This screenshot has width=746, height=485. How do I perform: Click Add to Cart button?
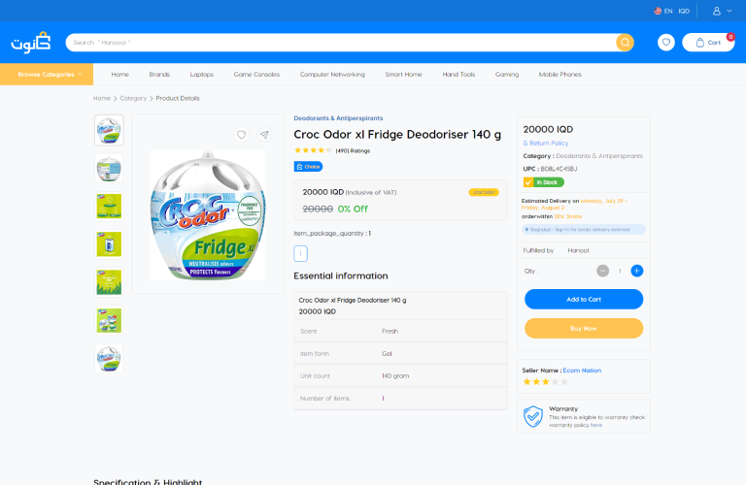[x=584, y=300]
